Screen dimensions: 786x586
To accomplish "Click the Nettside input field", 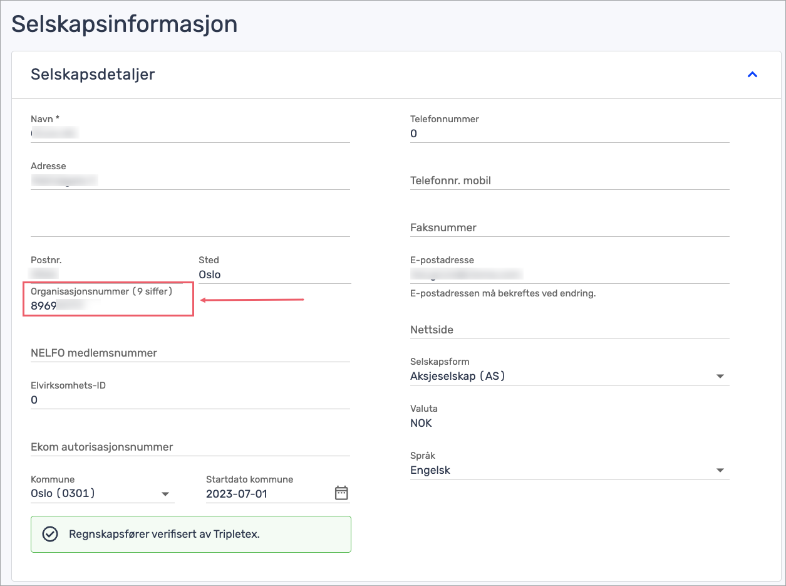I will (569, 330).
